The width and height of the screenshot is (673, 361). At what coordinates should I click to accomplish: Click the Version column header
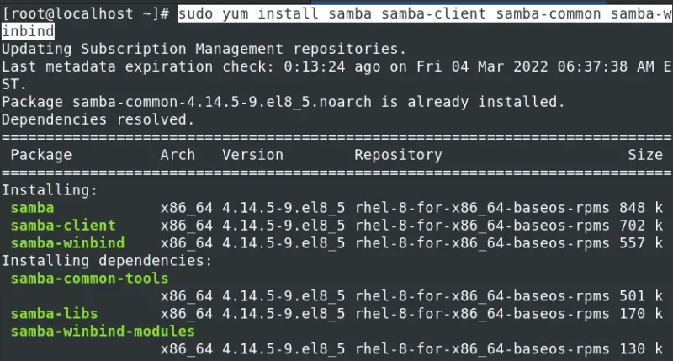pyautogui.click(x=253, y=155)
